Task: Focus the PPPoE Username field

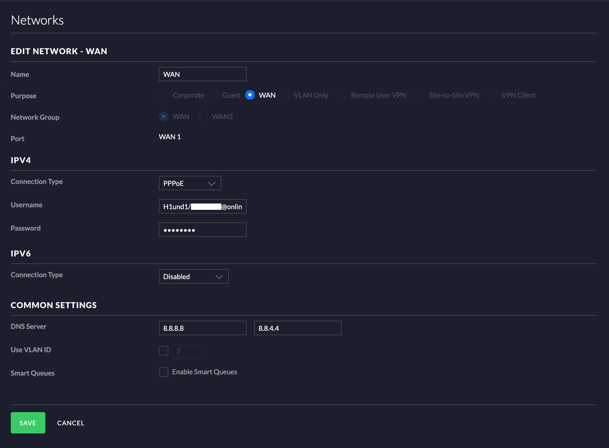Action: [202, 207]
